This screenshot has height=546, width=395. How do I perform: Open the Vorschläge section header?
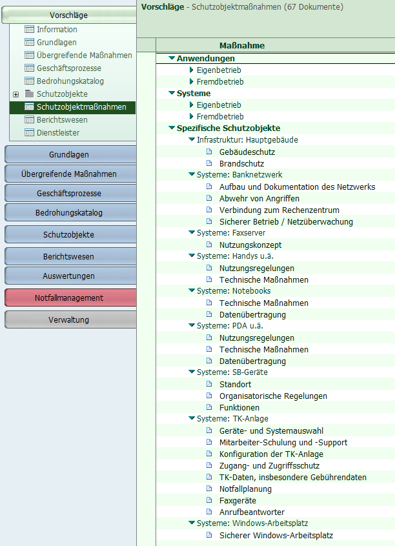pos(69,15)
